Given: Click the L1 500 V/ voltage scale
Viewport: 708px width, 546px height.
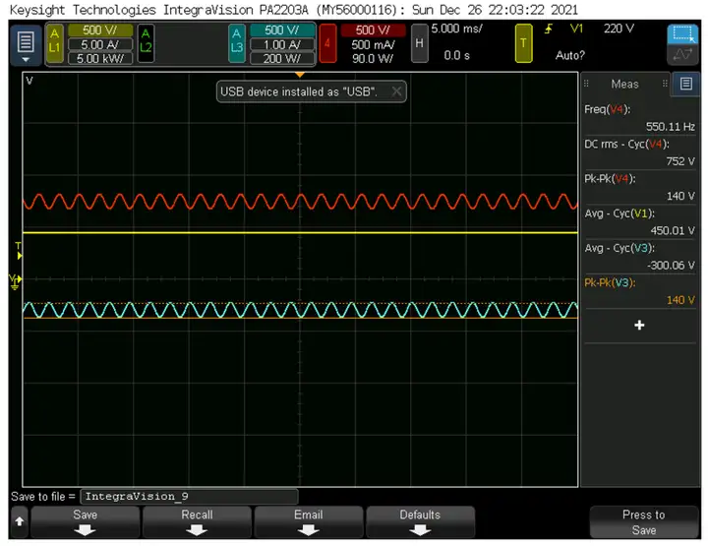Looking at the screenshot, I should click(100, 30).
